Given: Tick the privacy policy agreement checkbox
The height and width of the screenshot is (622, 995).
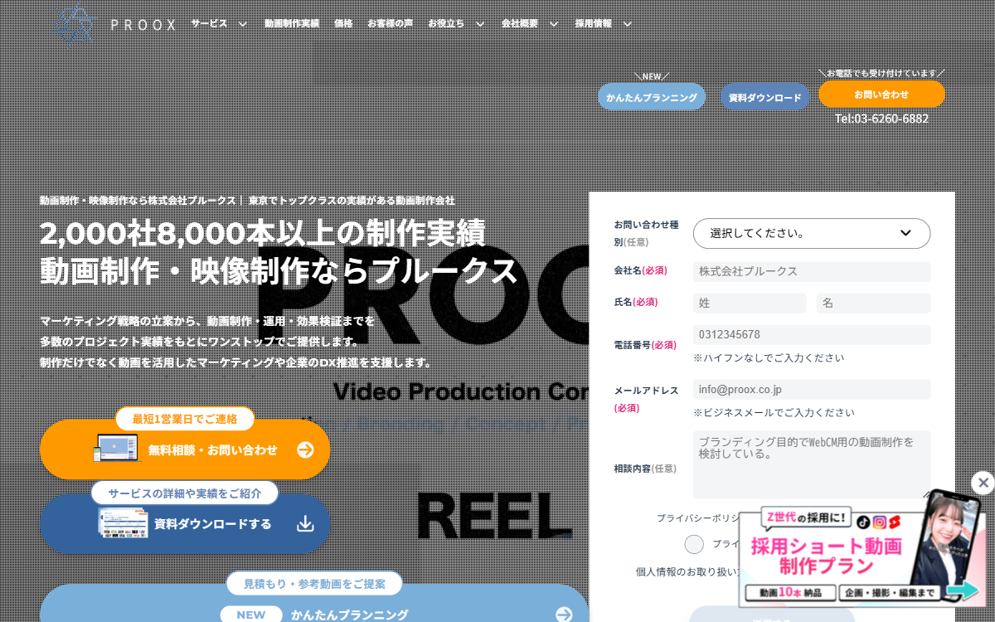Looking at the screenshot, I should [x=695, y=544].
